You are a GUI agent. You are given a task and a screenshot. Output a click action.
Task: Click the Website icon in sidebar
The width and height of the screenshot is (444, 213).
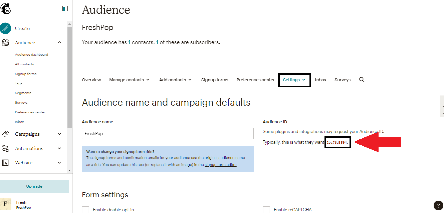(6, 163)
